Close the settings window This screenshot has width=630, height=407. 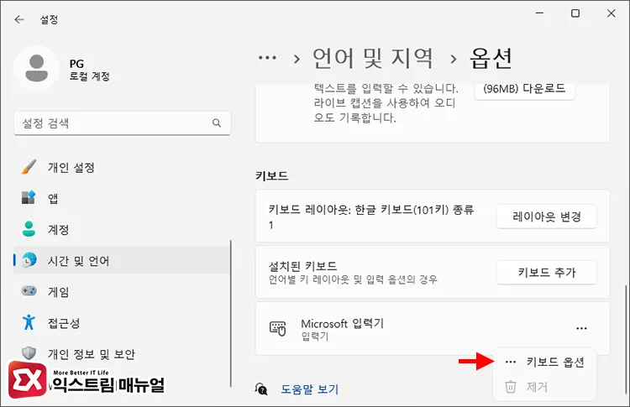(x=612, y=13)
